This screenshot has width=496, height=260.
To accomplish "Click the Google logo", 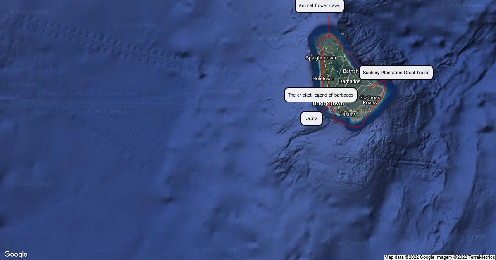I will tap(16, 254).
